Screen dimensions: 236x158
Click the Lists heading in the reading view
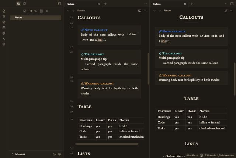(191, 144)
